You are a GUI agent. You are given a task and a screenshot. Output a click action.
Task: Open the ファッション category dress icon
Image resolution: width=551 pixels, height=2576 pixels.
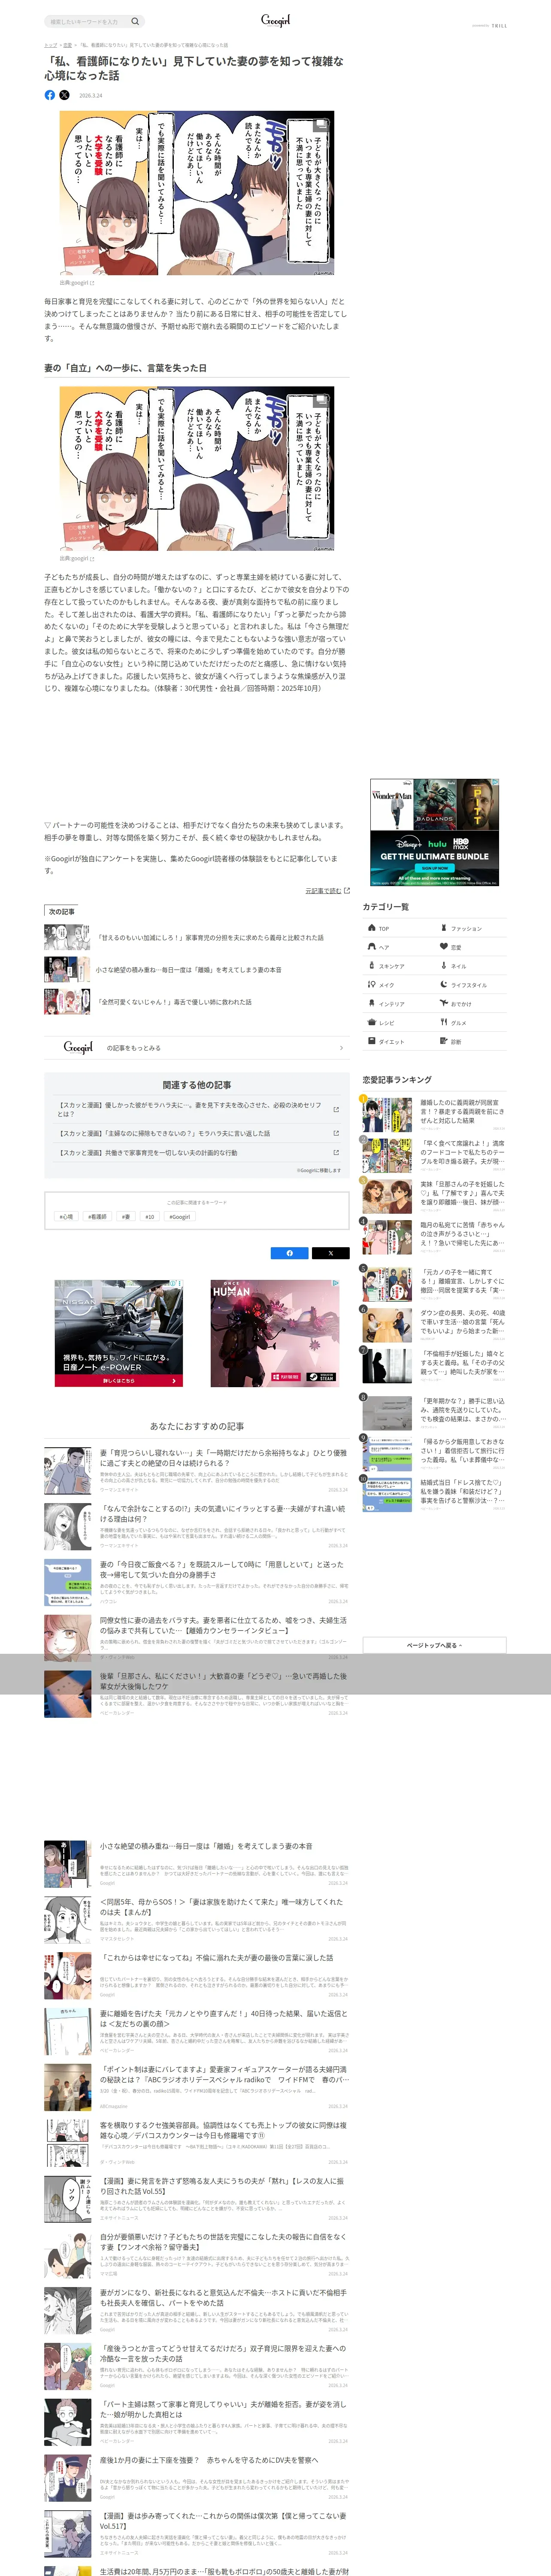(444, 928)
